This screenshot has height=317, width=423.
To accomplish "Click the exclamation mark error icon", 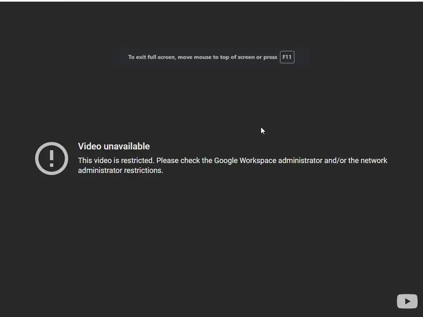I will point(52,158).
